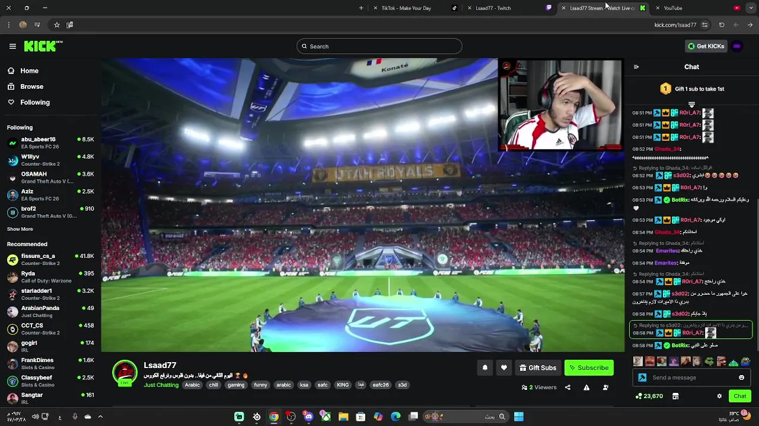Viewport: 759px width, 426px height.
Task: Open a new browser tab
Action: point(361,8)
